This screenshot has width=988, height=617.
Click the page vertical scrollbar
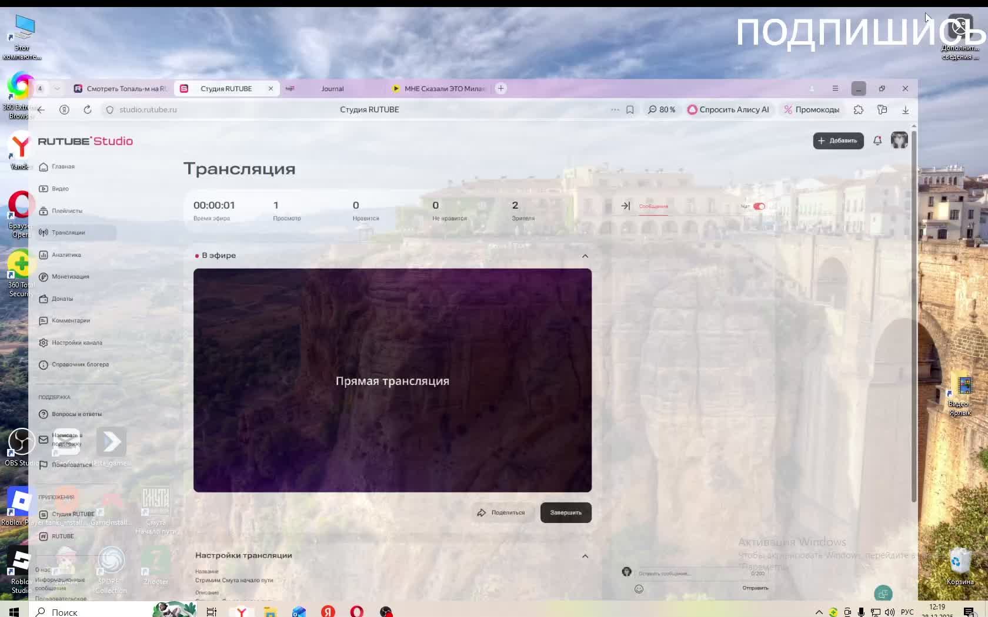(x=914, y=317)
